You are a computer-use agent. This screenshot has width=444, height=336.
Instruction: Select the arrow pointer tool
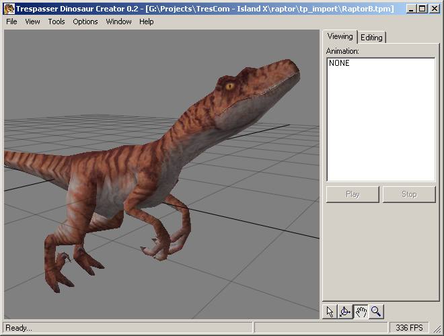pyautogui.click(x=330, y=312)
